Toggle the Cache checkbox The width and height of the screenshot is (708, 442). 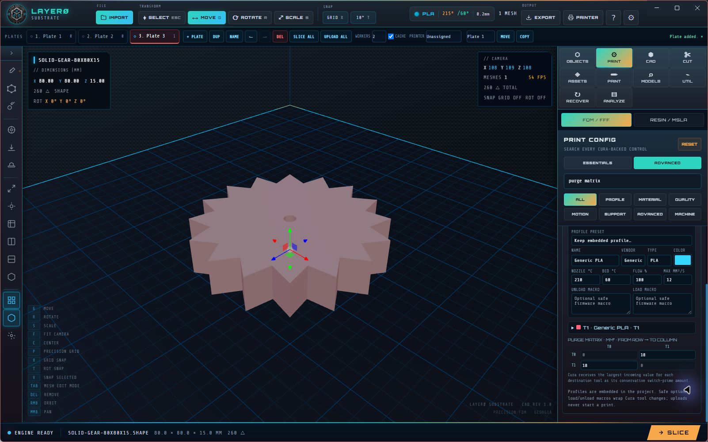point(391,37)
